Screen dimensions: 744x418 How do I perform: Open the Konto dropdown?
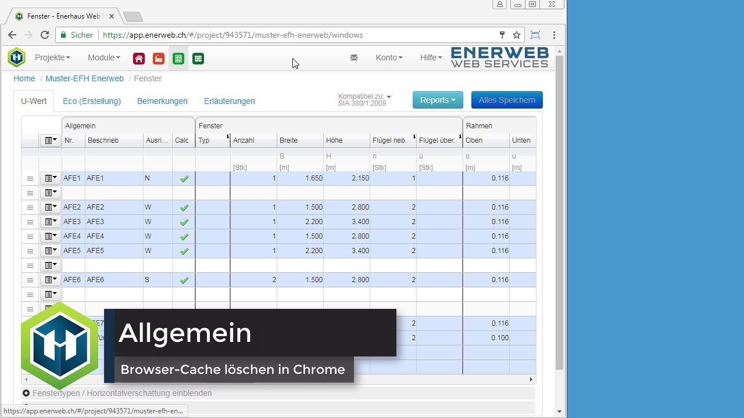pos(389,57)
